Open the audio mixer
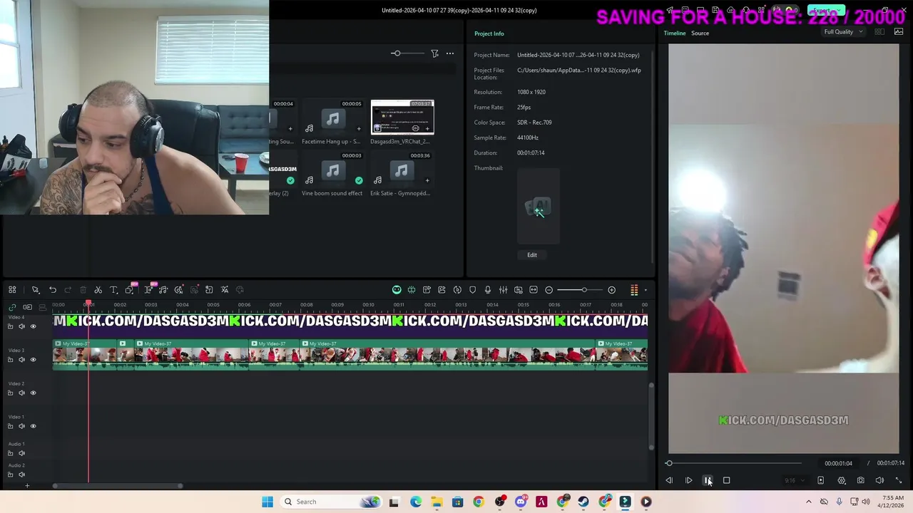The image size is (913, 513). (x=503, y=290)
